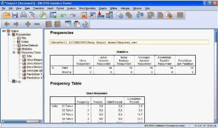Collapse the Frequency Table tree node
218x128 pixels.
click(14, 52)
